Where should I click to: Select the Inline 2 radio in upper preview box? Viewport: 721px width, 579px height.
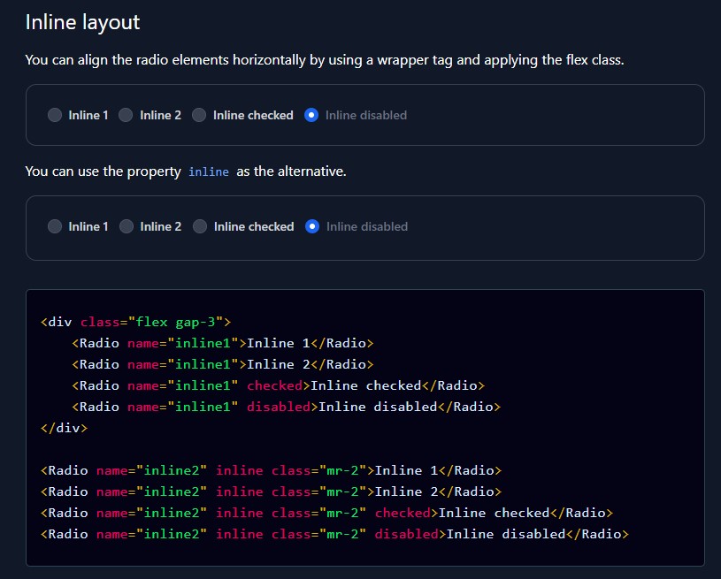pyautogui.click(x=126, y=115)
